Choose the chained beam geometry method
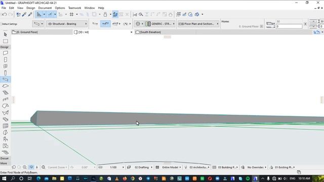324x182 pixels. (x=105, y=24)
